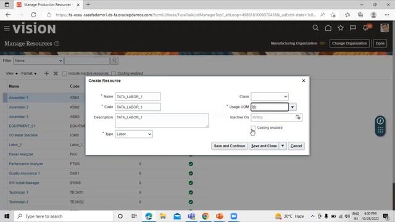Open user profile avatar in Vision header
The width and height of the screenshot is (395, 222).
(385, 28)
